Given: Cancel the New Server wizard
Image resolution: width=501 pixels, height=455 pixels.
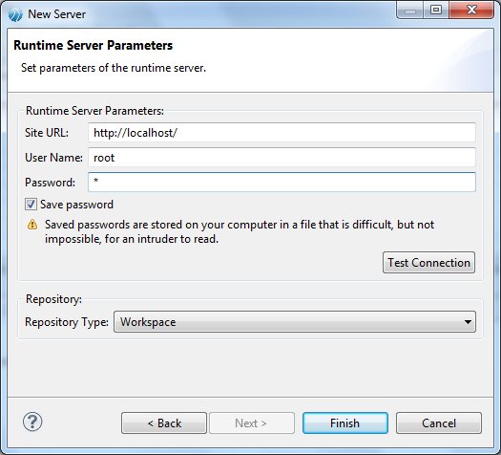Looking at the screenshot, I should [x=439, y=423].
